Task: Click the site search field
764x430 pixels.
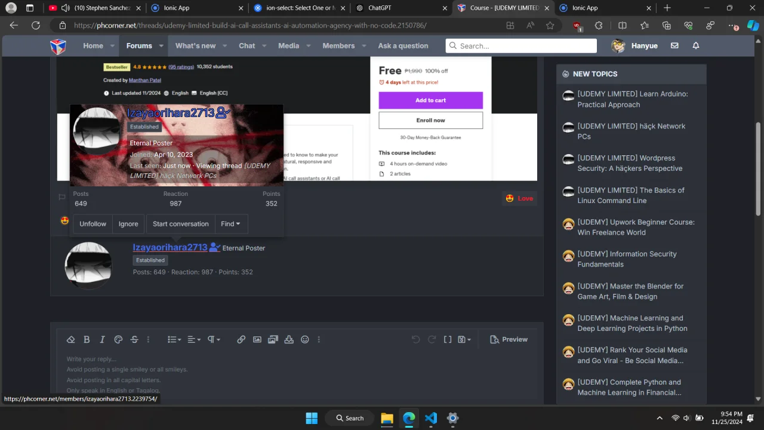Action: click(x=521, y=46)
